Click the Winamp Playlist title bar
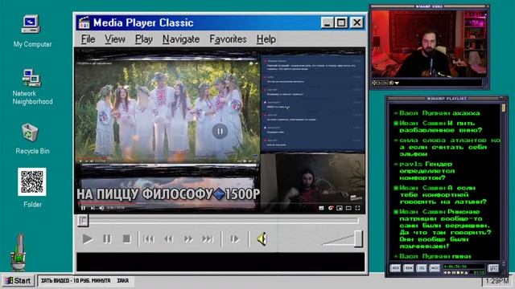The height and width of the screenshot is (289, 515). (x=447, y=99)
